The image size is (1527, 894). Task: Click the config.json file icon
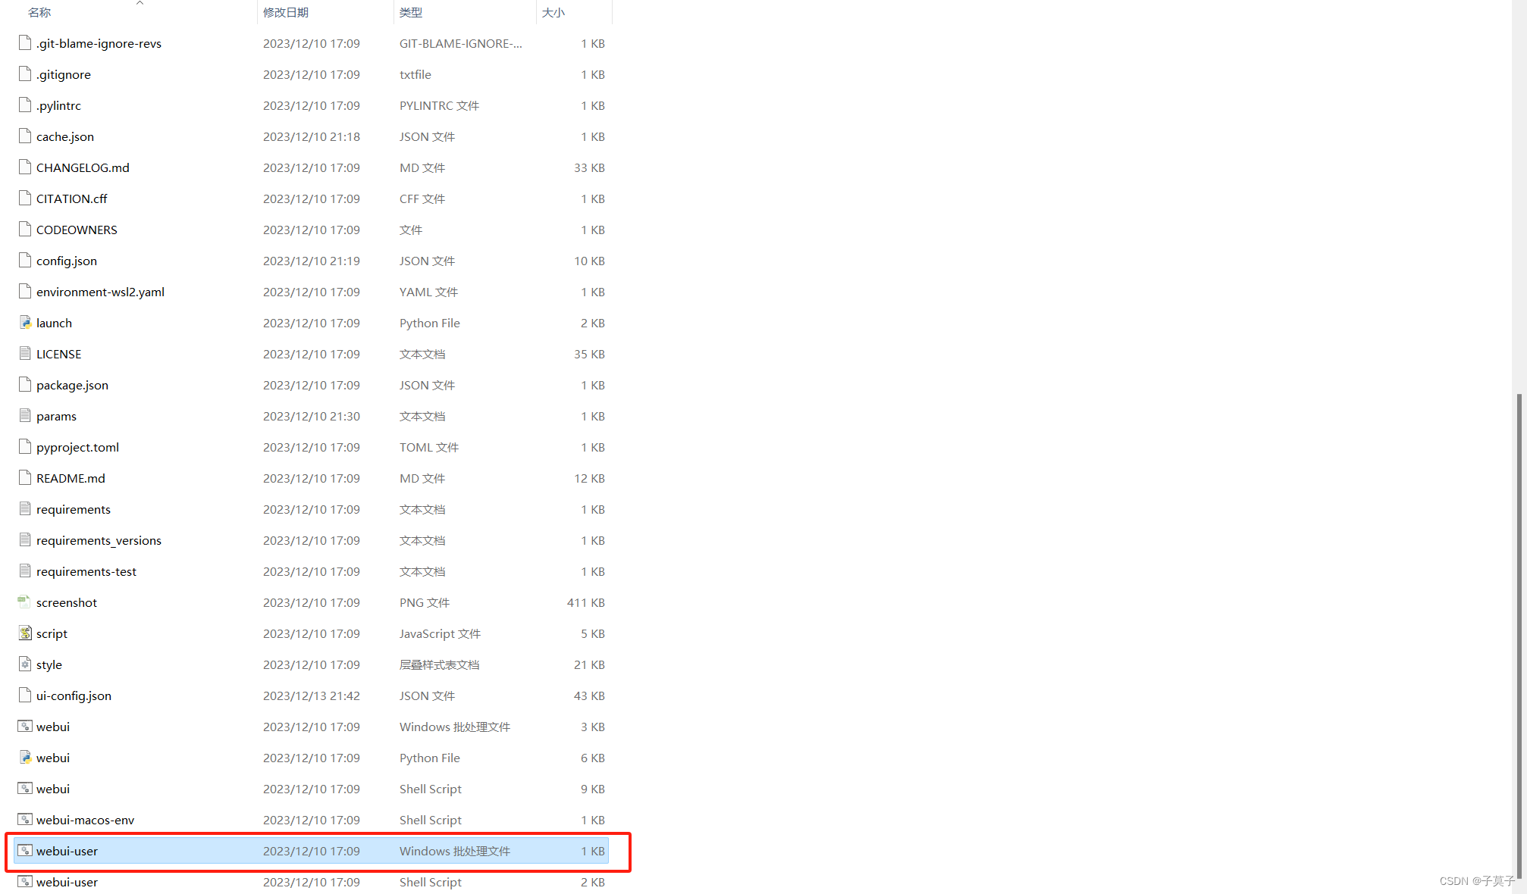click(x=25, y=261)
